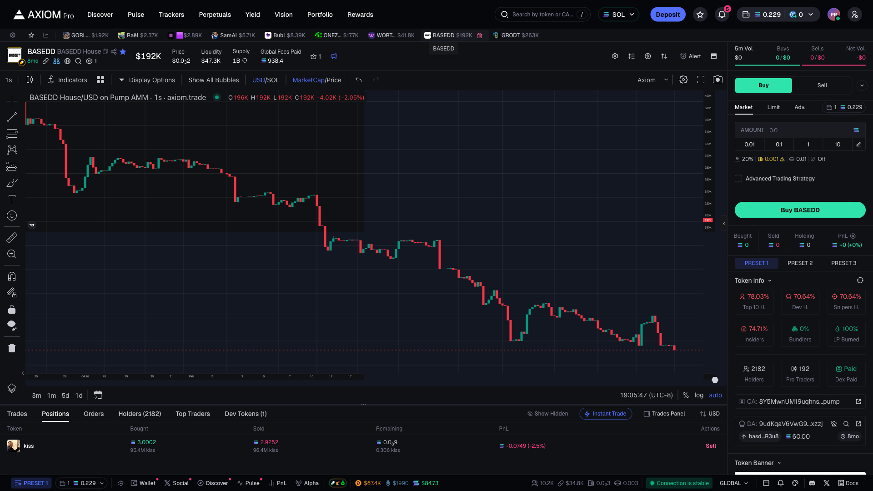This screenshot has height=491, width=873.
Task: Open the SOL network dropdown
Action: (x=618, y=15)
